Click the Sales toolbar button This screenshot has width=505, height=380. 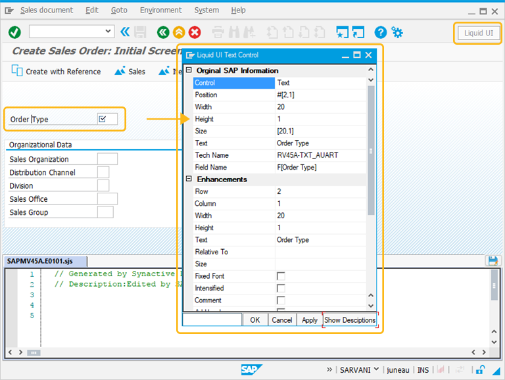coord(130,71)
